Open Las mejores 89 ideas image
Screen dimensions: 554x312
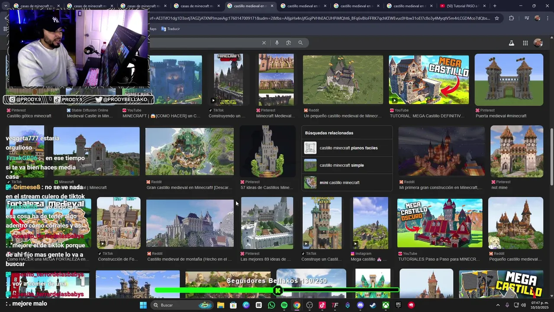267,223
